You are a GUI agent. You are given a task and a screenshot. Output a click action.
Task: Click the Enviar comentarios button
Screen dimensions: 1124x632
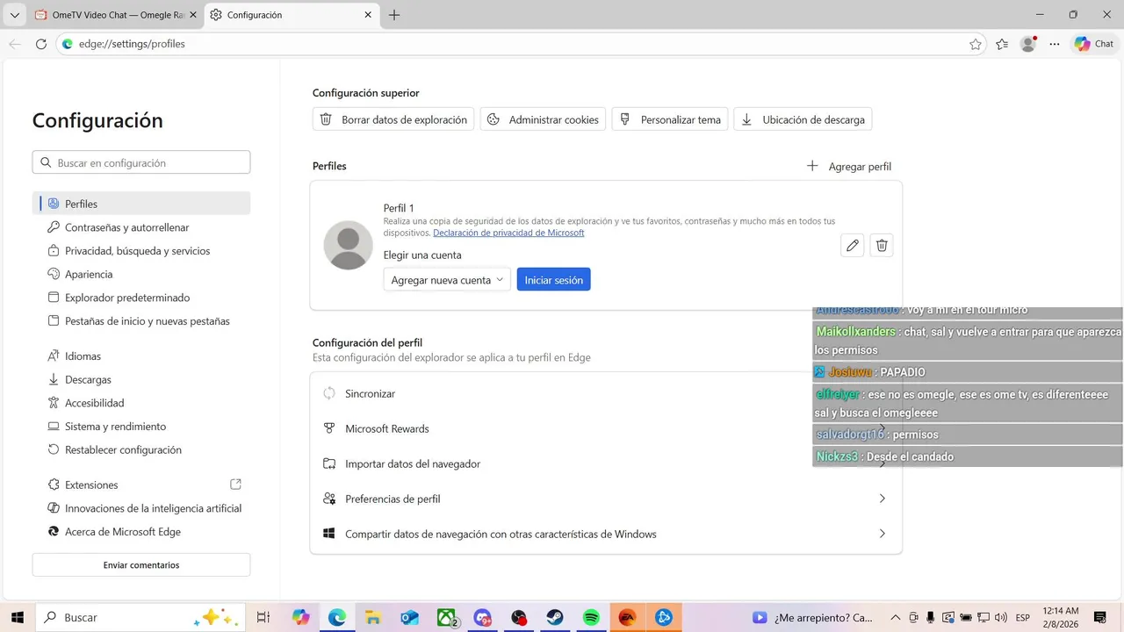pos(141,565)
